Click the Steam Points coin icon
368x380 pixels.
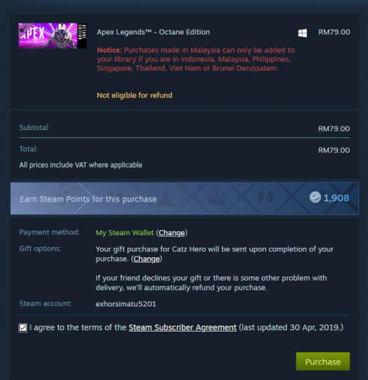pyautogui.click(x=315, y=197)
